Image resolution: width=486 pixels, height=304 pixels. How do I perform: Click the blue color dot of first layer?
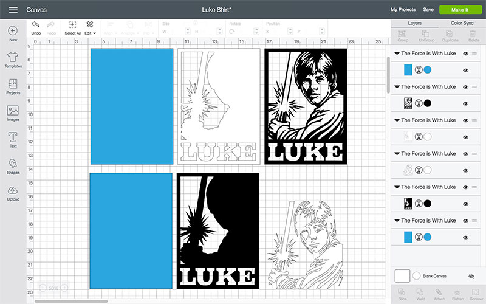(x=428, y=70)
